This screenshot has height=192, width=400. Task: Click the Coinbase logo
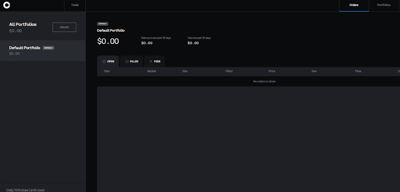pyautogui.click(x=7, y=5)
